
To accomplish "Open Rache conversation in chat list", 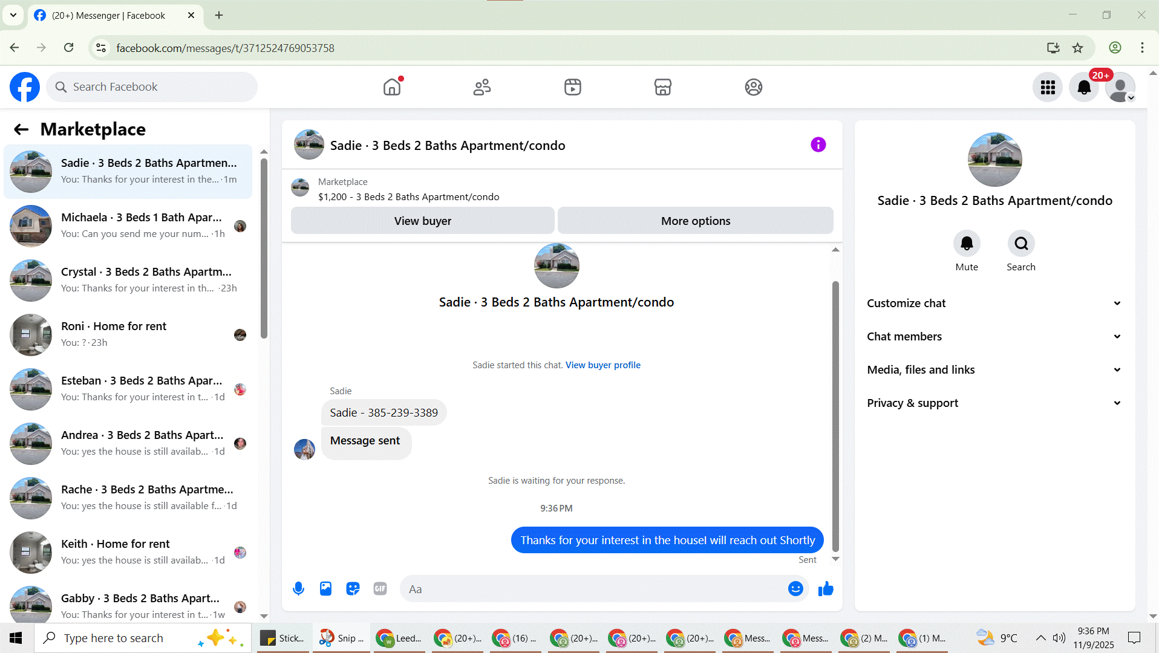I will click(128, 498).
